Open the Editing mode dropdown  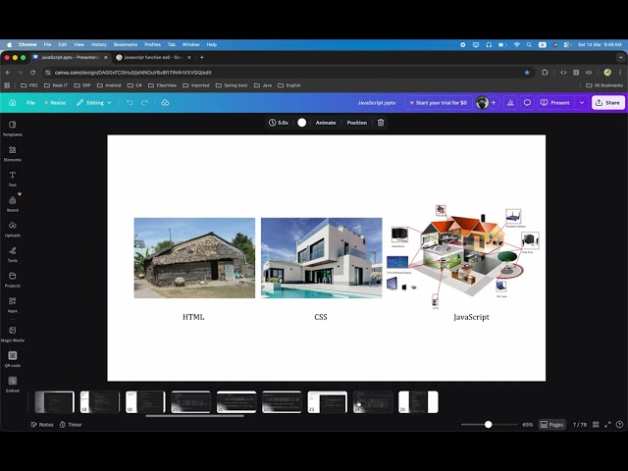[94, 102]
